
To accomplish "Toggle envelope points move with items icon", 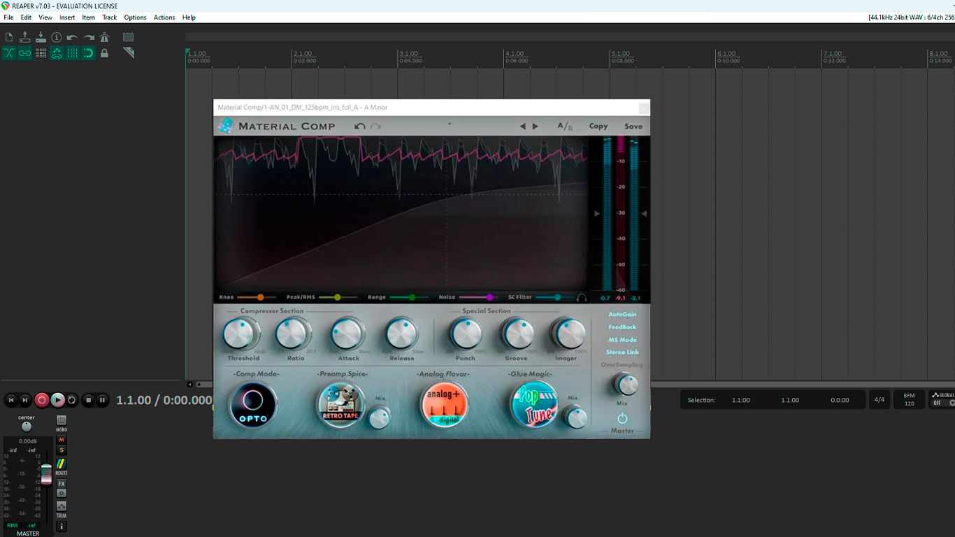I will click(57, 53).
